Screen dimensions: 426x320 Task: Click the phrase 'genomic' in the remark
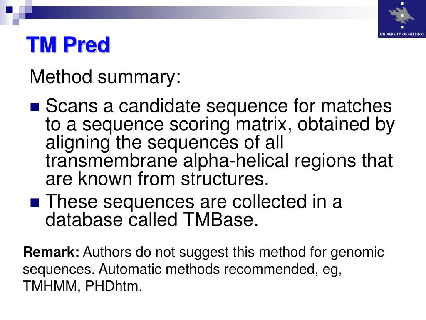357,252
